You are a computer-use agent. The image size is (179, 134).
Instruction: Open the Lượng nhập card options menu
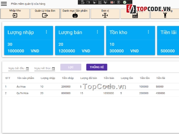click(x=47, y=32)
